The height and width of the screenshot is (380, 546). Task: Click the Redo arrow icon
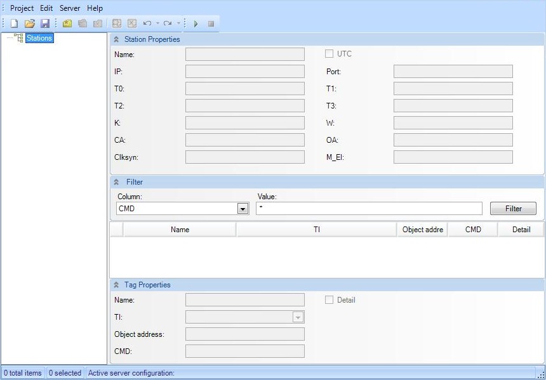[x=168, y=23]
